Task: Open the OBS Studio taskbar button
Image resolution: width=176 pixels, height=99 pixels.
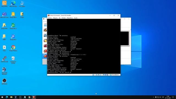Action: (20, 97)
